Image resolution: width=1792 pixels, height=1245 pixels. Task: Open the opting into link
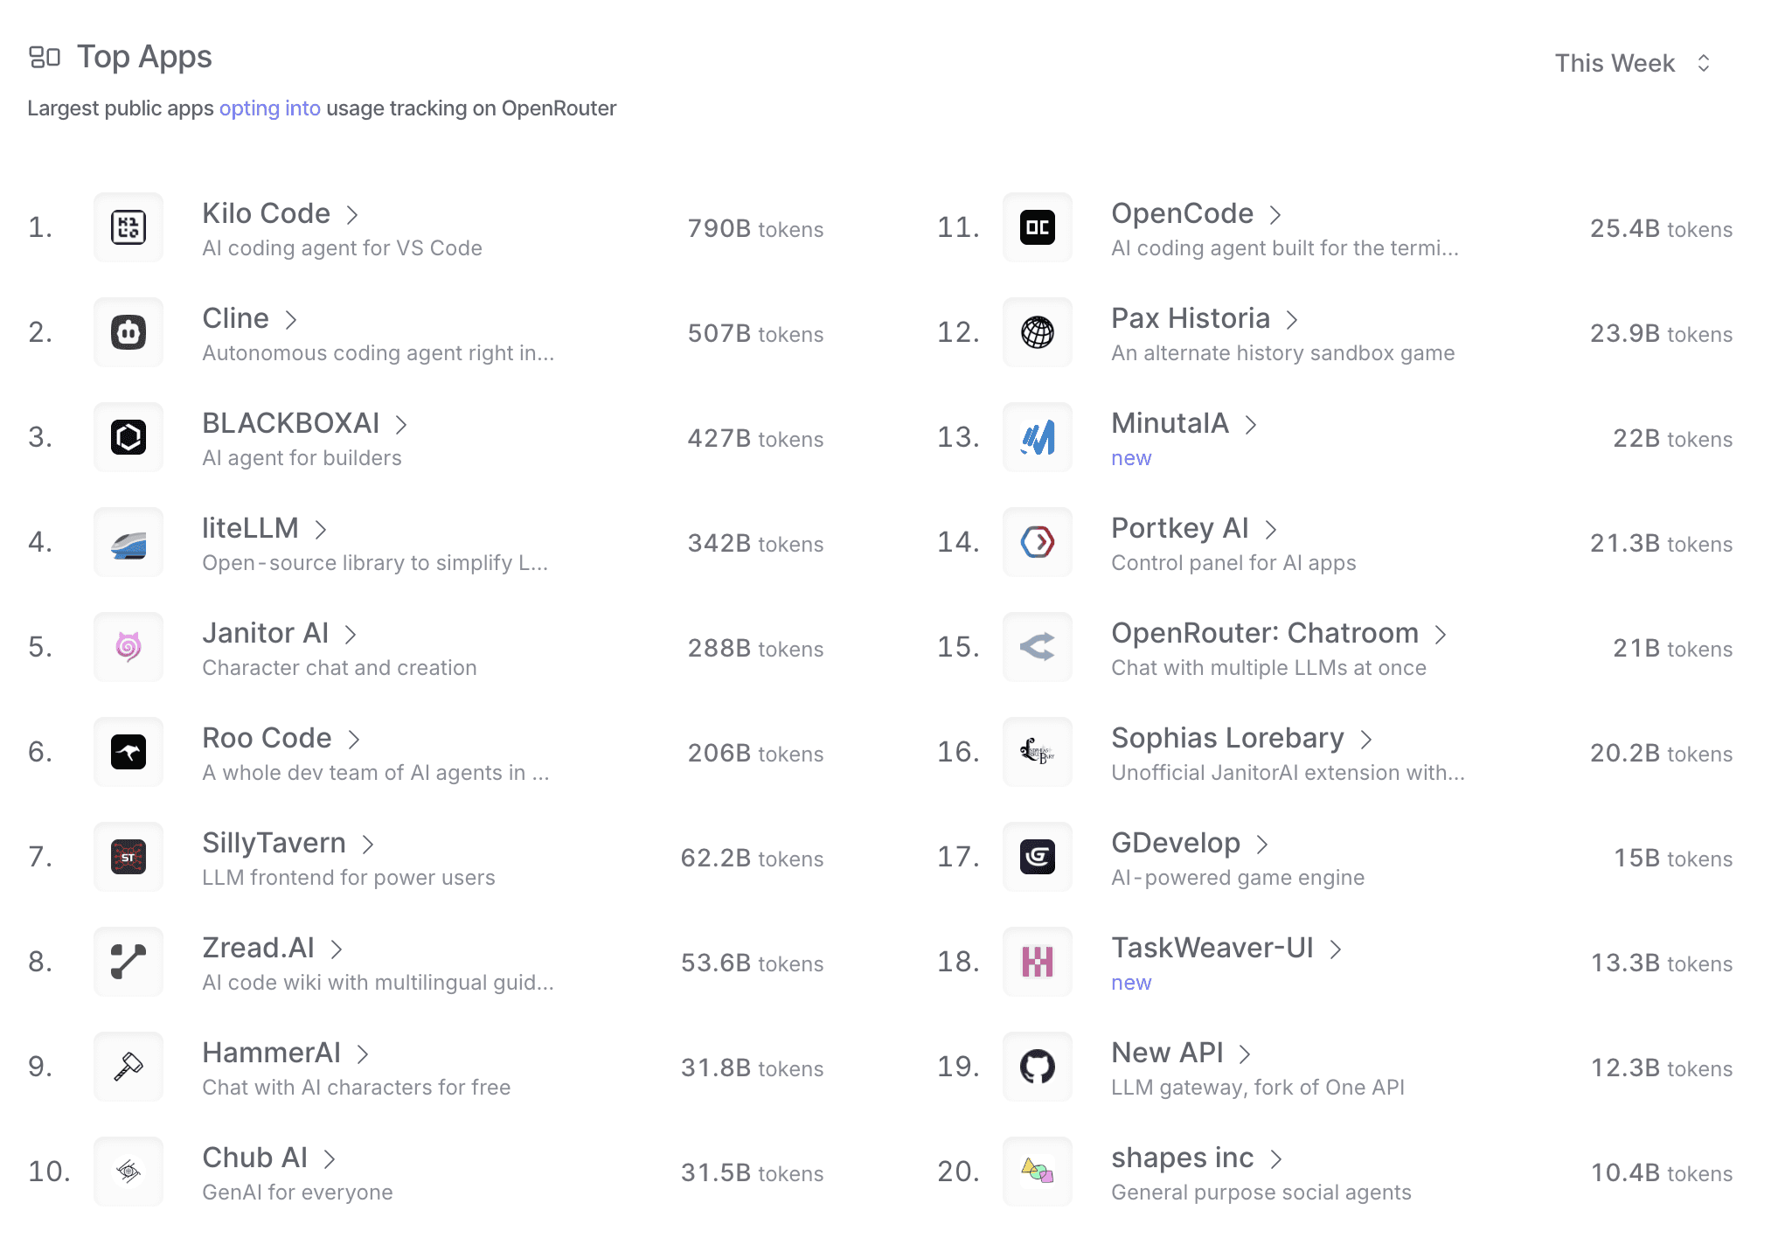tap(269, 108)
